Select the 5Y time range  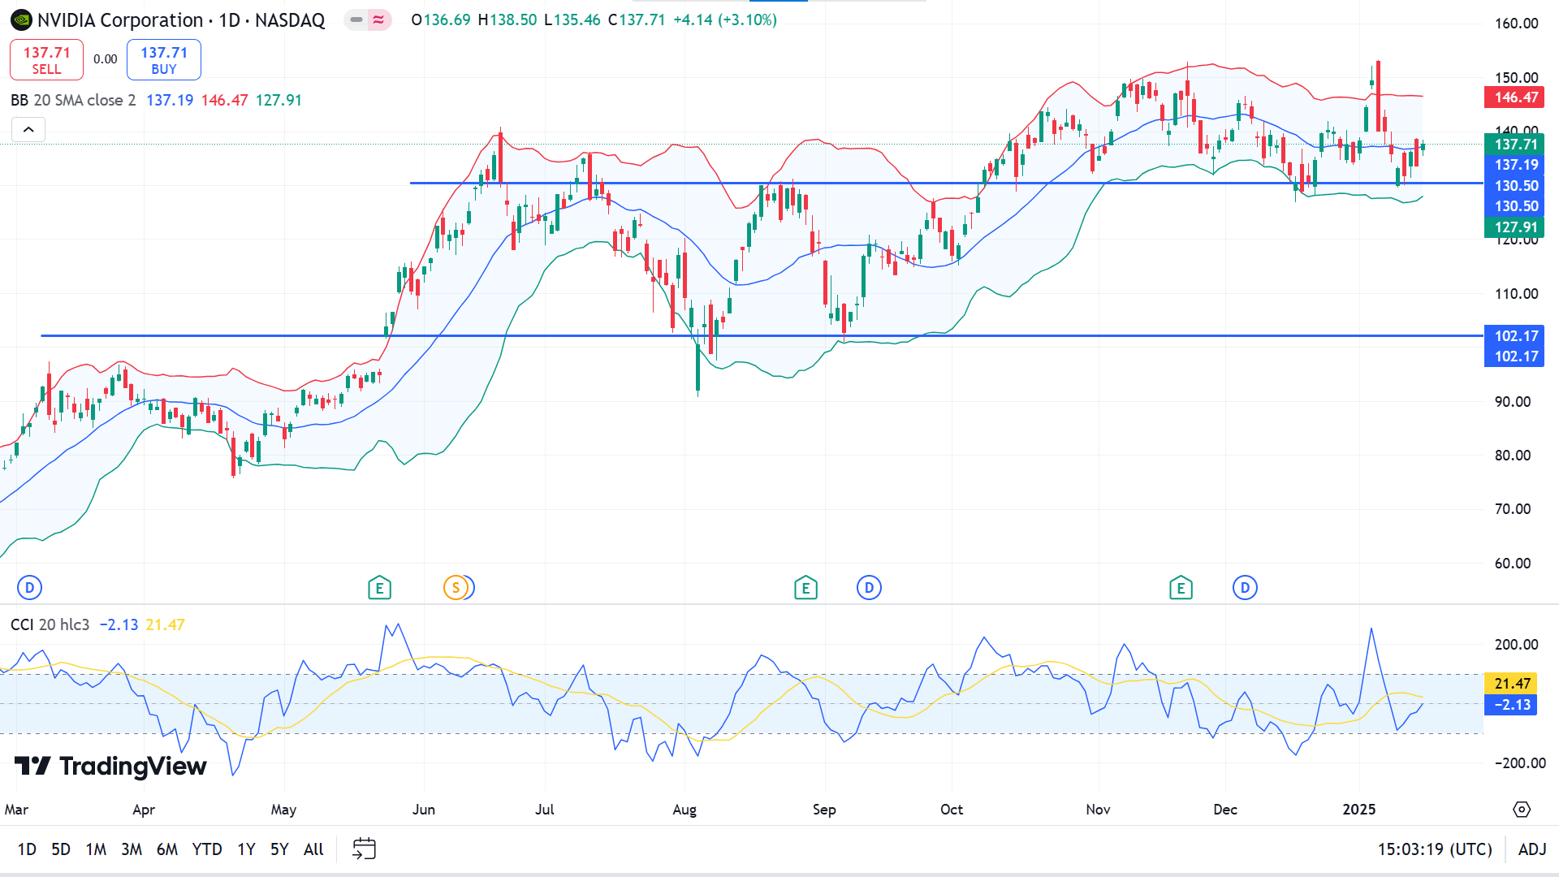point(279,849)
